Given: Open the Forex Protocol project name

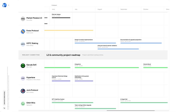Looking at the screenshot, I should coord(33,31).
